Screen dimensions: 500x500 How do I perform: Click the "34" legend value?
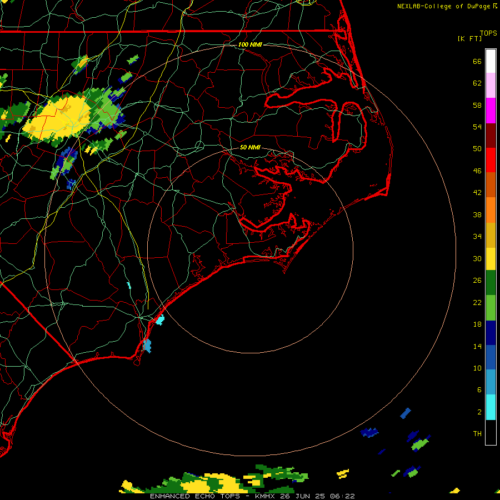[x=477, y=237]
